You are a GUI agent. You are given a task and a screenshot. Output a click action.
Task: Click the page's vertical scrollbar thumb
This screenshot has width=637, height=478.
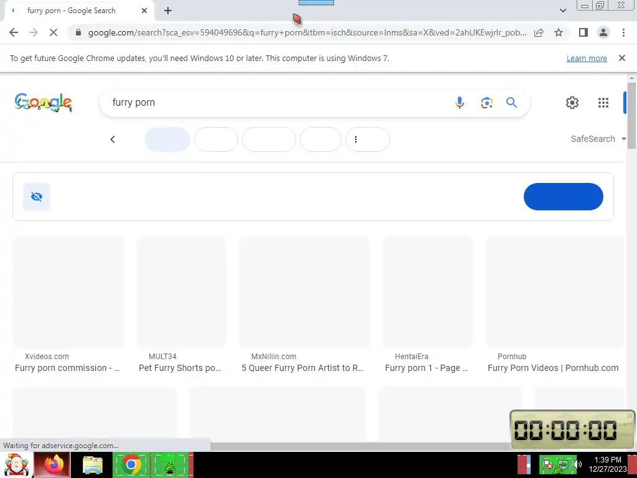click(x=631, y=115)
